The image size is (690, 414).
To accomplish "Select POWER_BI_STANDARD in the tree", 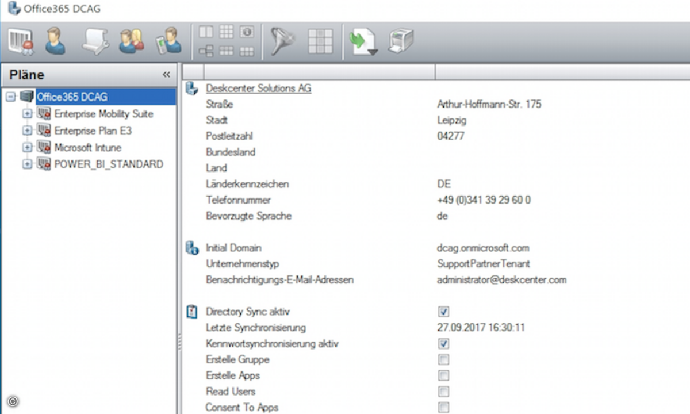I will tap(109, 164).
